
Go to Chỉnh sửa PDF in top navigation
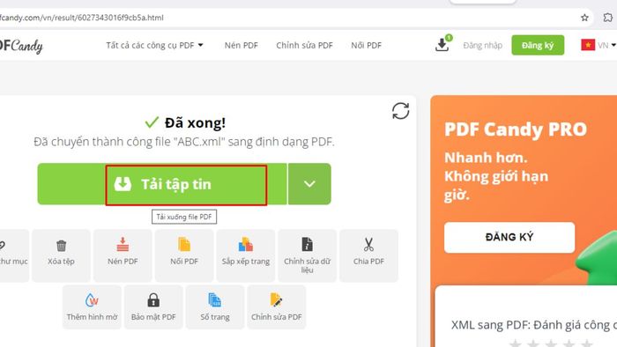click(305, 45)
